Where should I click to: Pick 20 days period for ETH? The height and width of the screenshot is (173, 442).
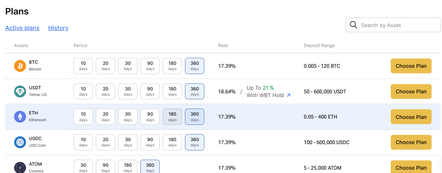pos(105,117)
